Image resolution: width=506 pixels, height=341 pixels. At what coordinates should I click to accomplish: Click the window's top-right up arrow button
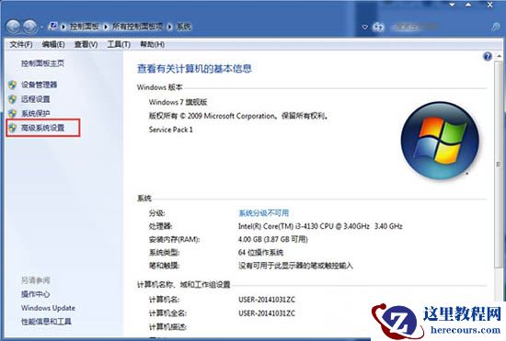coord(468,5)
